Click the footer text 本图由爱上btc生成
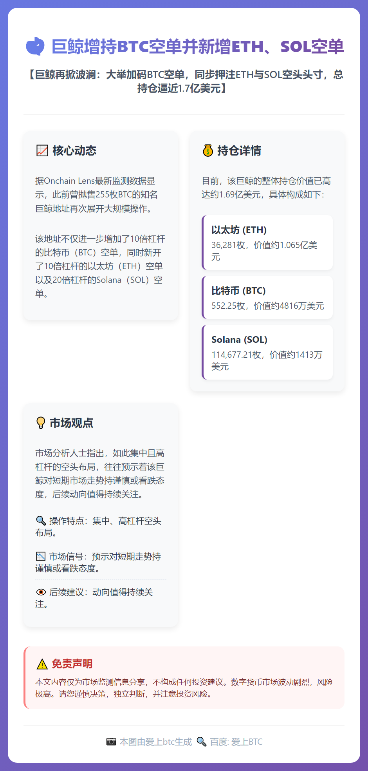The height and width of the screenshot is (771, 368). [156, 742]
